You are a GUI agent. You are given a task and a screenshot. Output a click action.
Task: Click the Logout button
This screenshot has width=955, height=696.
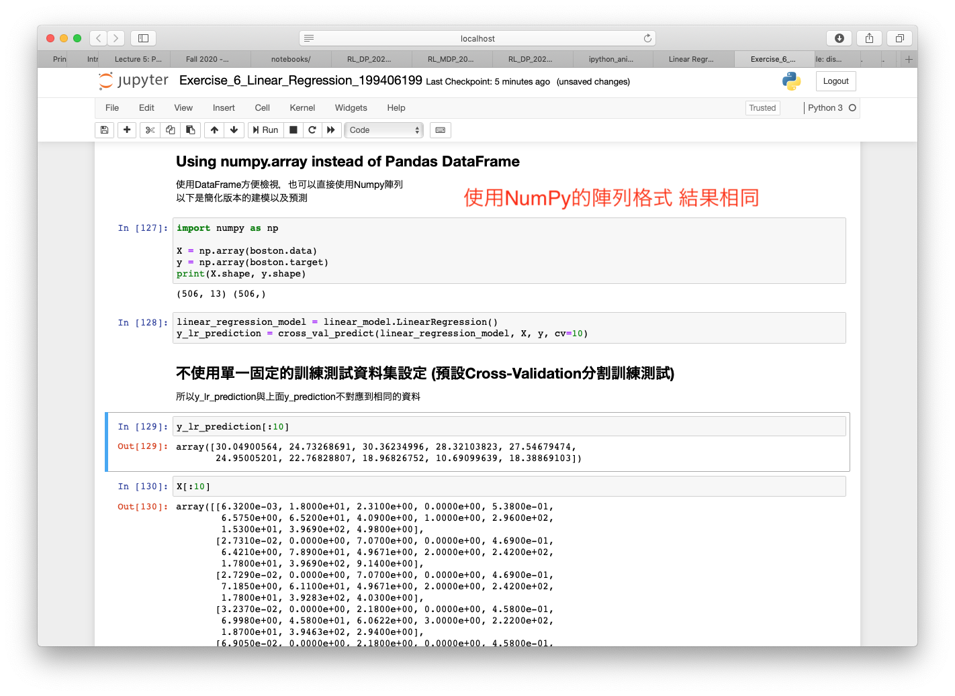[835, 81]
